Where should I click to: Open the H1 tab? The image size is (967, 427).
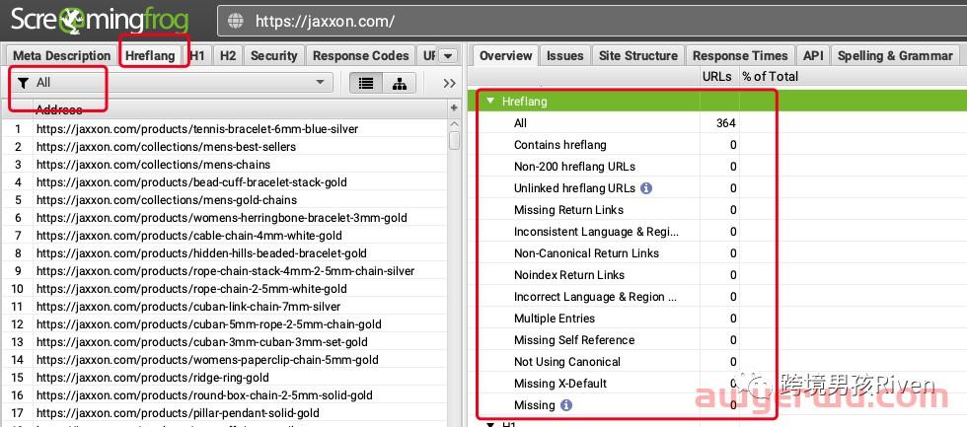[x=197, y=55]
